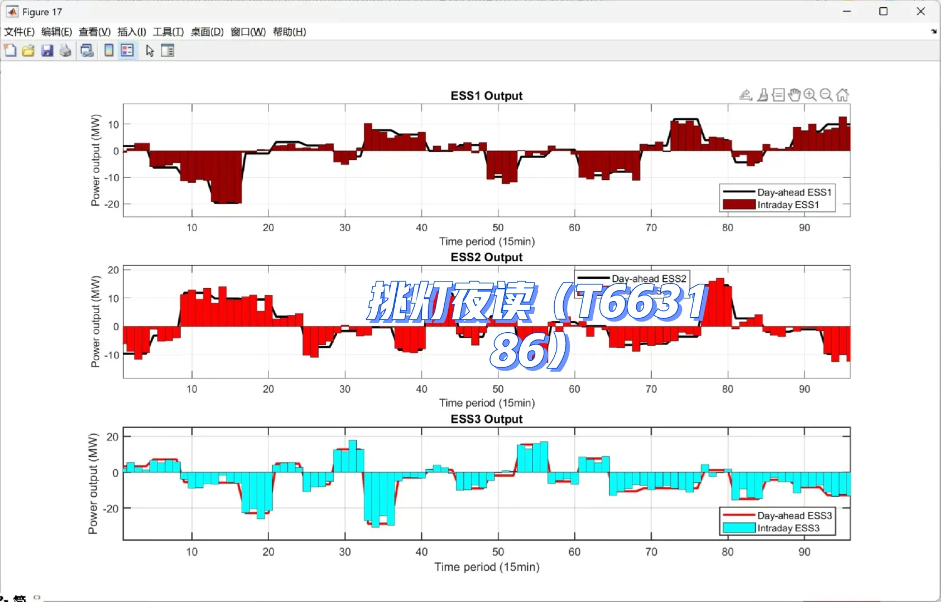The width and height of the screenshot is (941, 602).
Task: Activate the Edit Plot arrow tool
Action: pyautogui.click(x=150, y=51)
